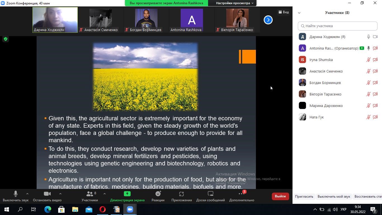Click the red Выйти button

pos(280,196)
